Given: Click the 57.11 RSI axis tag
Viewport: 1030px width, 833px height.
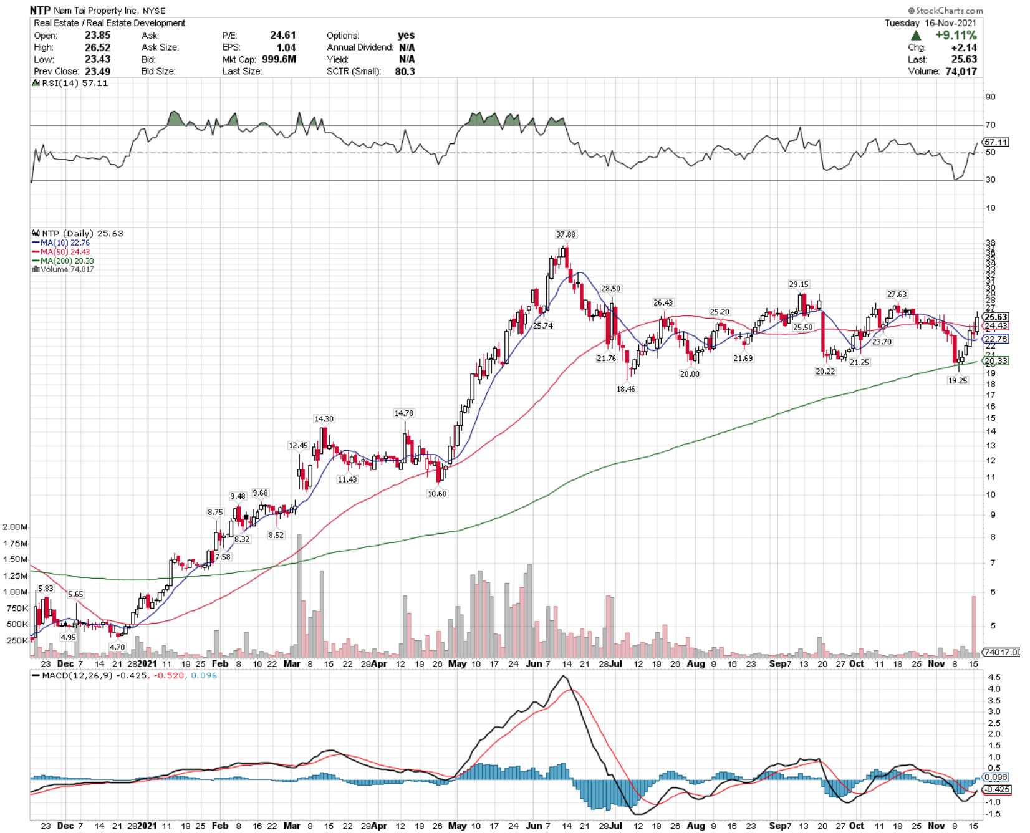Looking at the screenshot, I should [996, 142].
